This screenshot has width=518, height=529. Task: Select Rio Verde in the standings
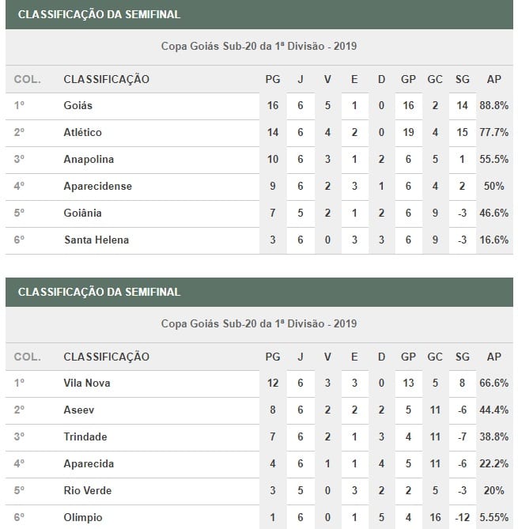88,490
